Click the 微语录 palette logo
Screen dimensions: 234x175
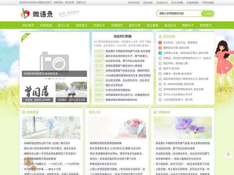[37, 14]
